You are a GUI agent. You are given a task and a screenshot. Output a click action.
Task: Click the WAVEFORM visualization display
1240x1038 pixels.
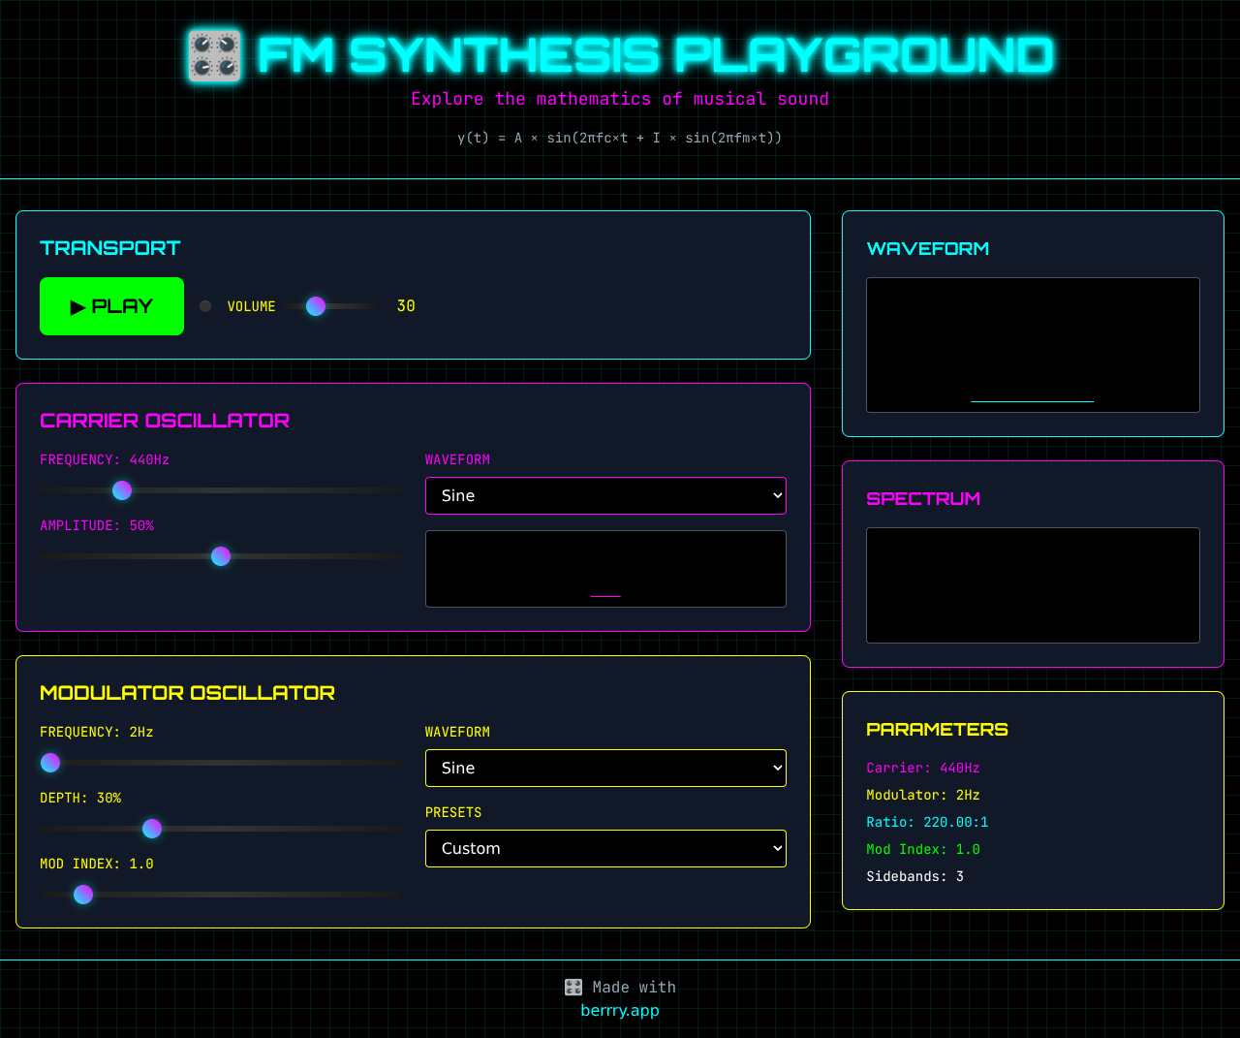point(1033,345)
